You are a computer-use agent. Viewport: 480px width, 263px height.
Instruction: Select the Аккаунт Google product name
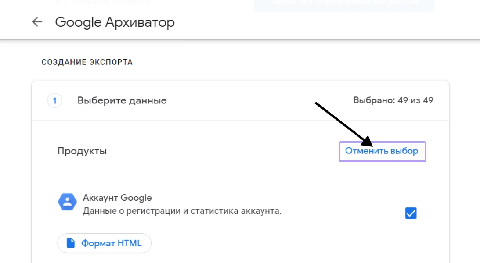point(117,198)
